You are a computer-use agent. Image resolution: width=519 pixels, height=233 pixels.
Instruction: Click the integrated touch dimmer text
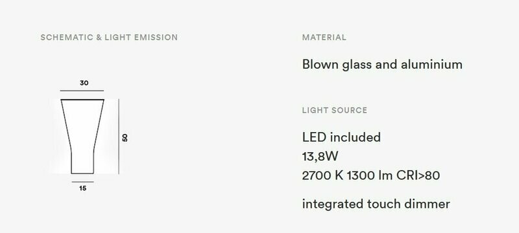pyautogui.click(x=376, y=204)
